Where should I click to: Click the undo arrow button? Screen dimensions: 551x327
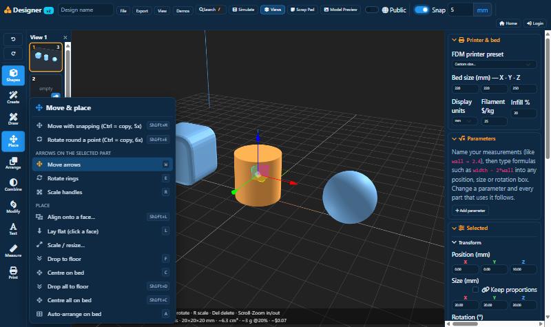13,39
